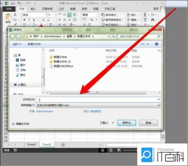The image size is (188, 166).
Task: Click the Cut scissors icon
Action: point(15,15)
